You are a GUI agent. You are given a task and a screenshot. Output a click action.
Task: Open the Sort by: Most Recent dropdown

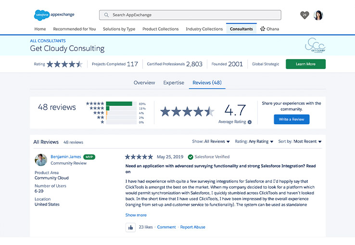[x=300, y=142]
